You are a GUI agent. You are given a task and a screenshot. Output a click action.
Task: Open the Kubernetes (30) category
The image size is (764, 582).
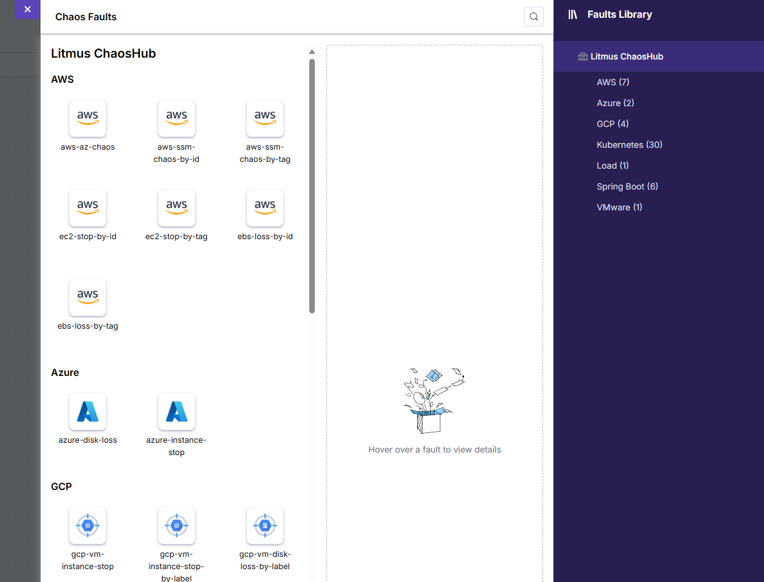pyautogui.click(x=630, y=145)
